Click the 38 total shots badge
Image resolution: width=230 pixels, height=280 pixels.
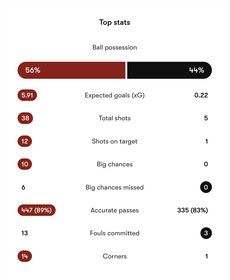25,118
